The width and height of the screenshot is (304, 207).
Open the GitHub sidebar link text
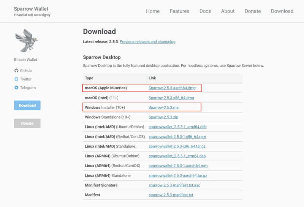(x=26, y=71)
